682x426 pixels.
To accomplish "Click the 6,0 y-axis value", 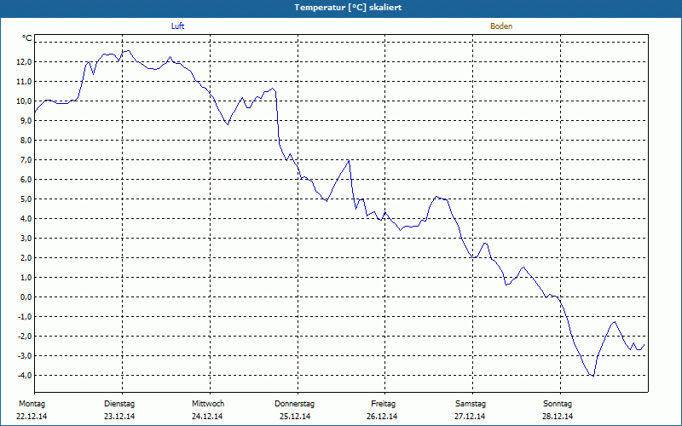I will (x=26, y=180).
